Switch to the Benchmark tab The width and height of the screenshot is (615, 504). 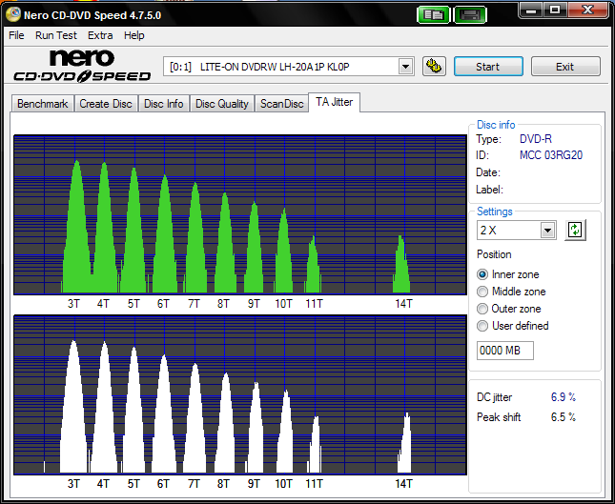click(42, 104)
